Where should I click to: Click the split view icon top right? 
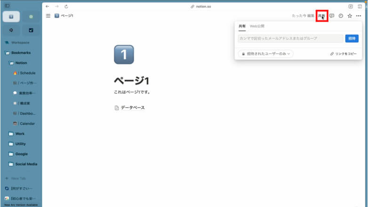click(x=360, y=6)
